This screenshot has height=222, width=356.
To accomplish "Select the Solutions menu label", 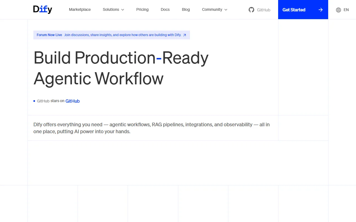I will tap(111, 9).
